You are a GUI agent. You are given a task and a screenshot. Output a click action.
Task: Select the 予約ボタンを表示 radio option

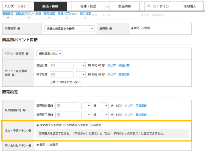(x=64, y=125)
